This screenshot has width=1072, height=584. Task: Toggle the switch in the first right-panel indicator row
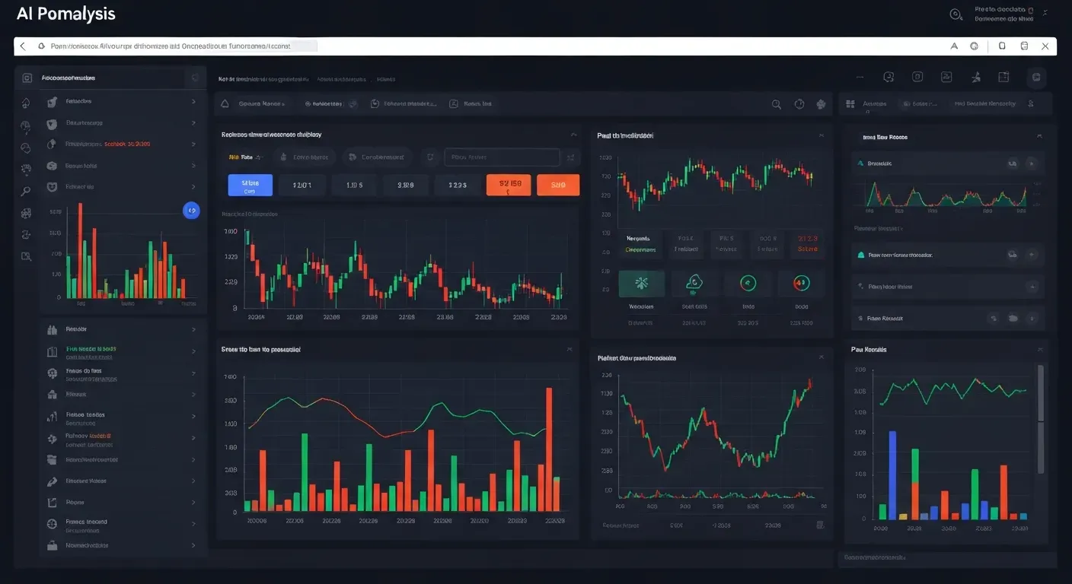tap(1013, 163)
